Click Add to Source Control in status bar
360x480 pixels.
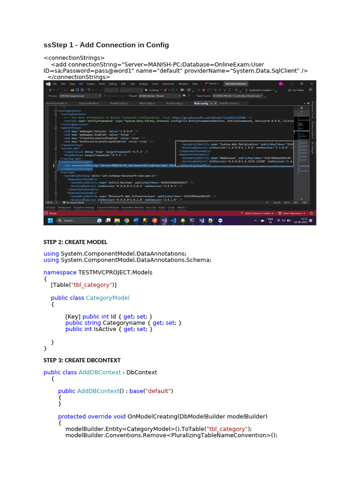coord(257,213)
